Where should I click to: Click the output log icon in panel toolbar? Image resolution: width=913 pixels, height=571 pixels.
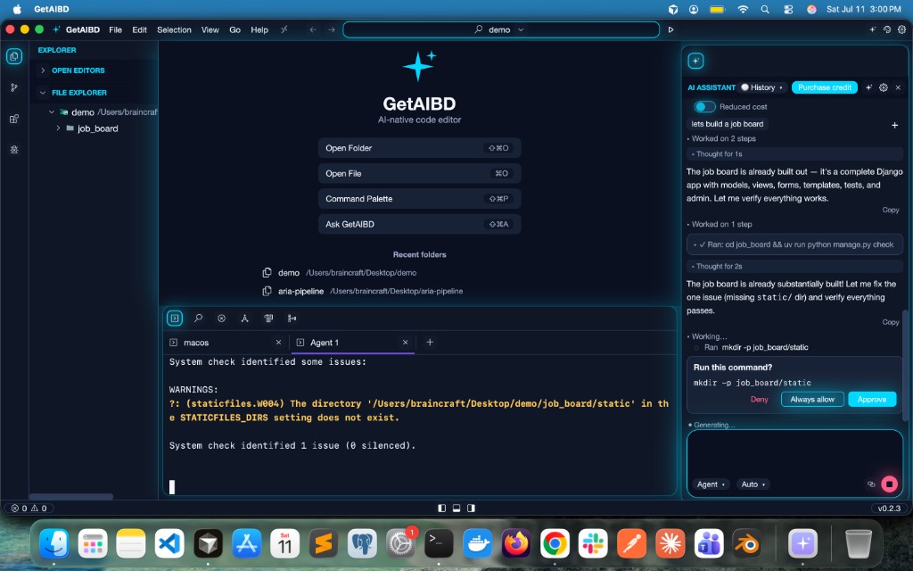pos(268,319)
